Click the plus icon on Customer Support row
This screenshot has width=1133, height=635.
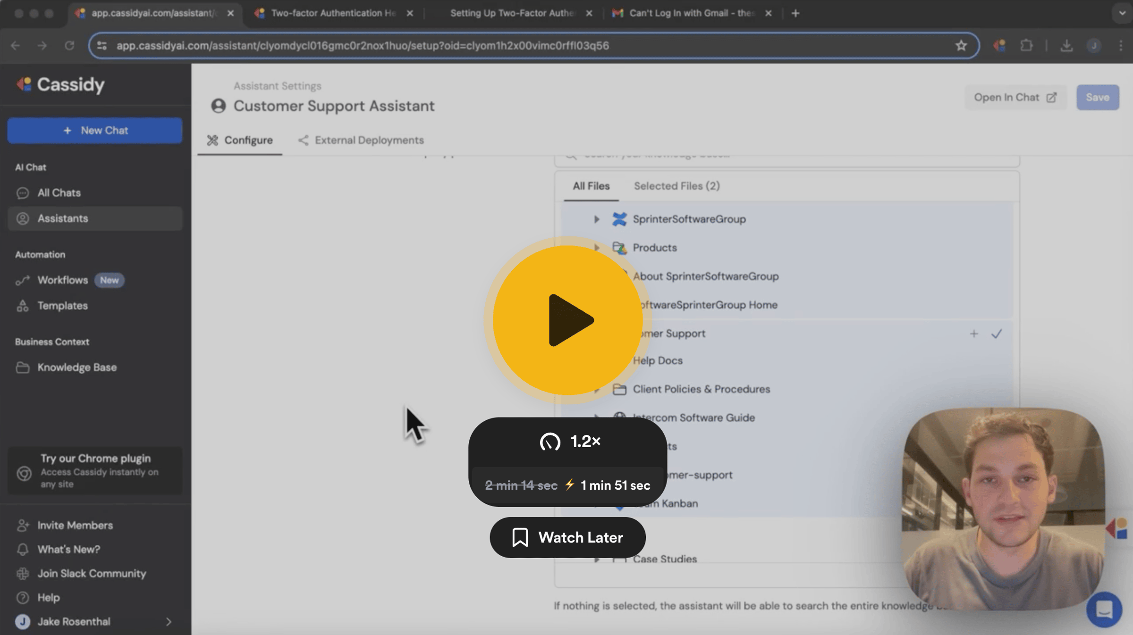pyautogui.click(x=973, y=334)
